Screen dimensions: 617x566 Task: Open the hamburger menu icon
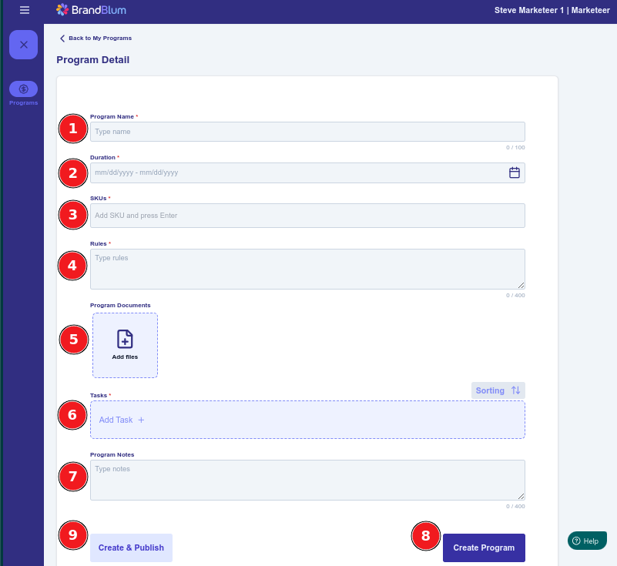tap(25, 10)
